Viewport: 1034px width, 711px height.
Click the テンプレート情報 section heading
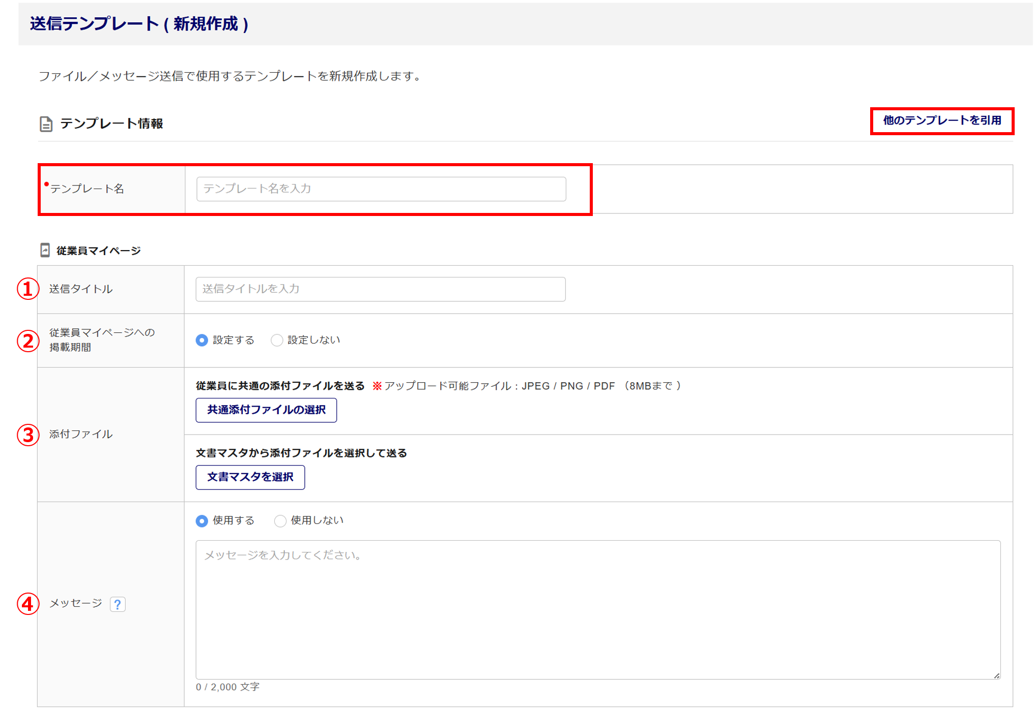pos(111,123)
